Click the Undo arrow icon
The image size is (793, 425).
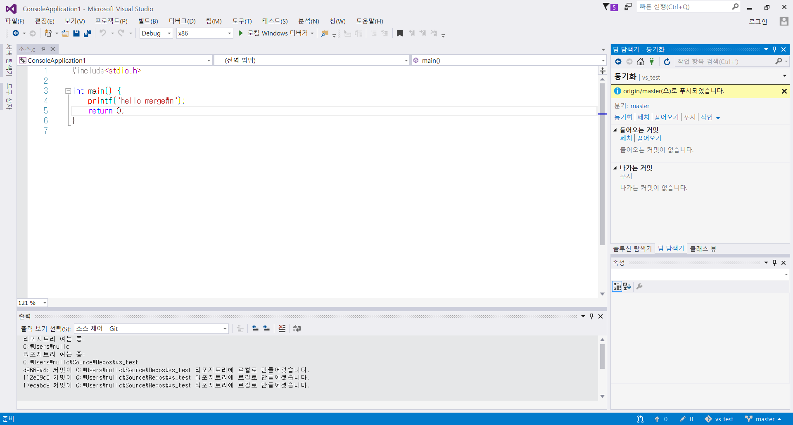[x=103, y=33]
